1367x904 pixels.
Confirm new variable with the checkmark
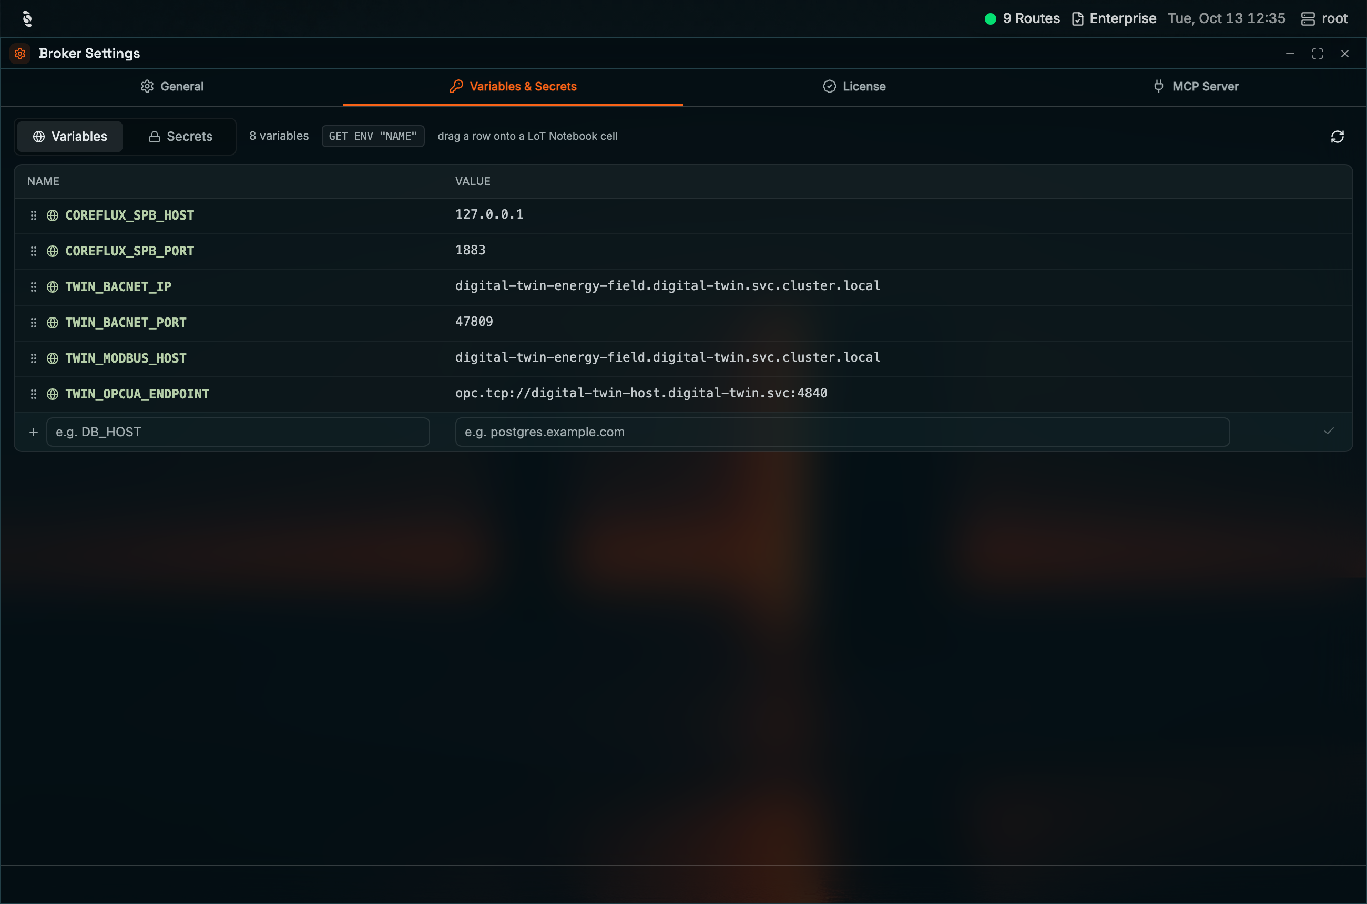point(1329,432)
